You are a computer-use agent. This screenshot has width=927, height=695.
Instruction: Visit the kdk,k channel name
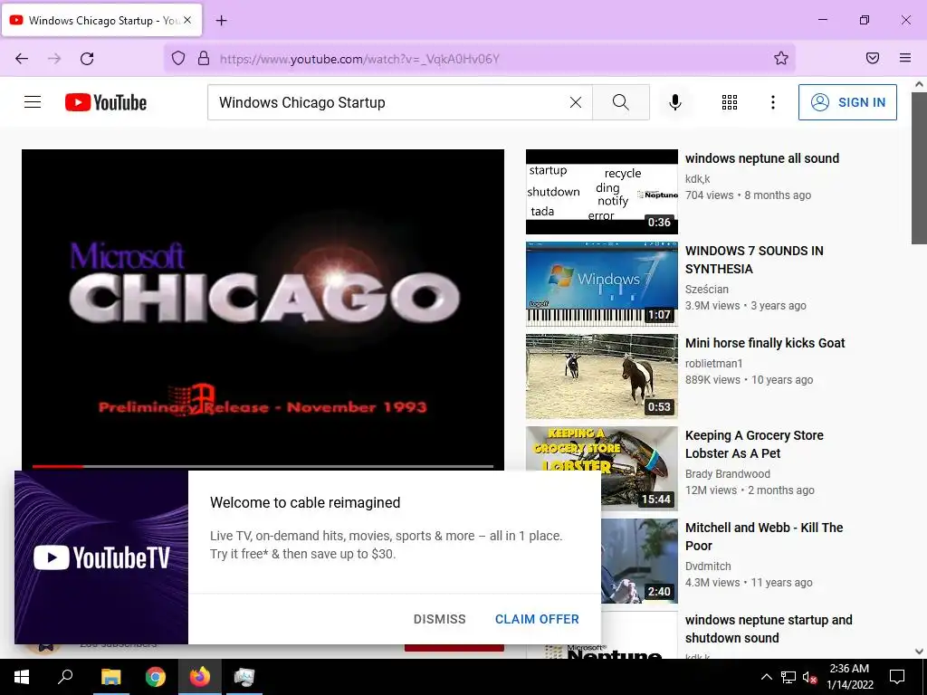697,178
